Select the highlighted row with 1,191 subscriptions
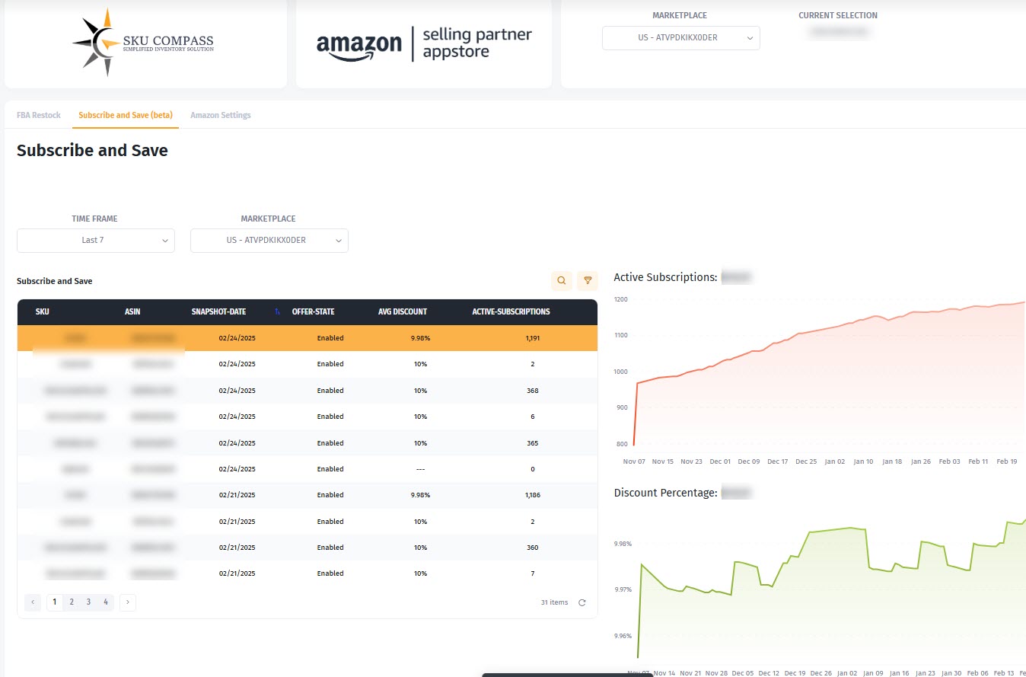This screenshot has width=1026, height=677. click(307, 338)
